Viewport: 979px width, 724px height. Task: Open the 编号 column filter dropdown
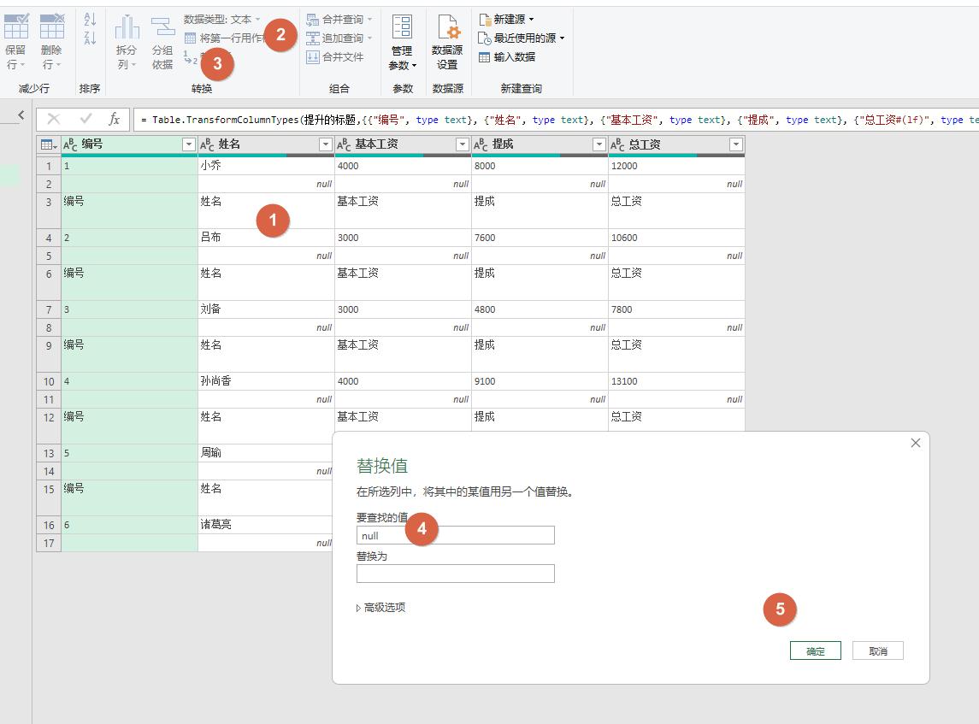point(189,144)
